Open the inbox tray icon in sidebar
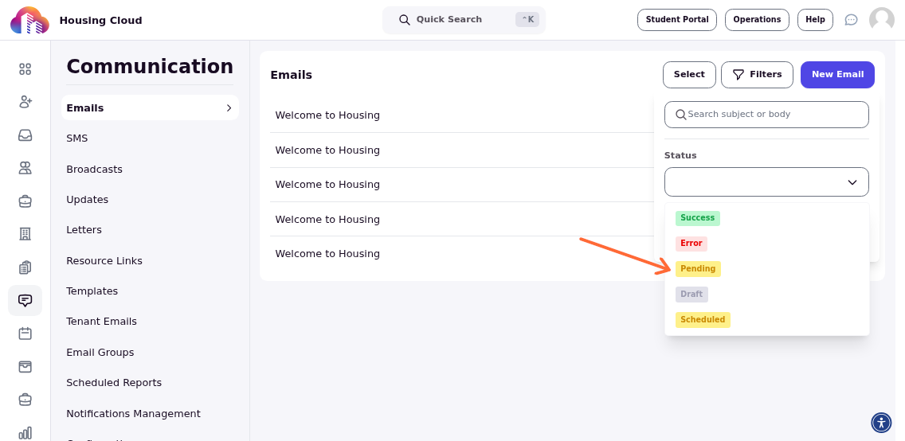The image size is (905, 441). tap(25, 135)
